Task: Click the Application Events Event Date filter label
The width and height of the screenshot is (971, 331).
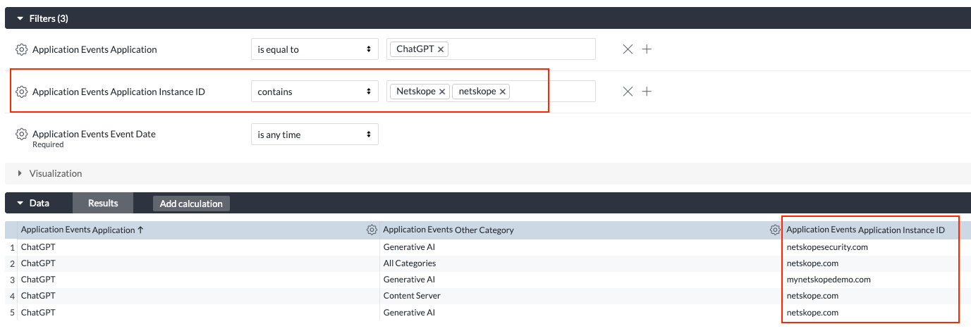Action: coord(94,134)
